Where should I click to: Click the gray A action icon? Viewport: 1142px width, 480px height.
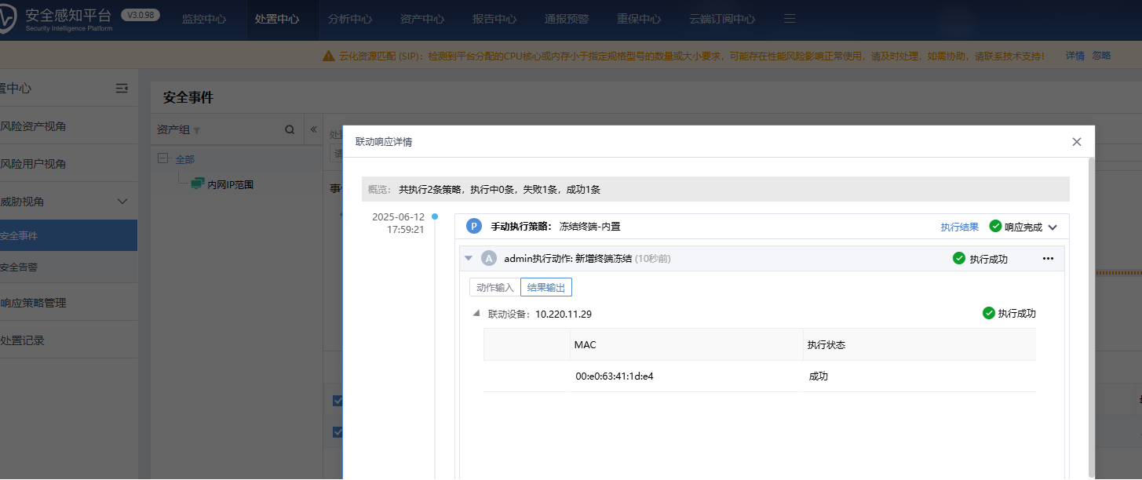(x=489, y=258)
